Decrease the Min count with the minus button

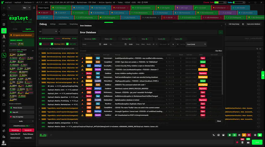(x=169, y=44)
